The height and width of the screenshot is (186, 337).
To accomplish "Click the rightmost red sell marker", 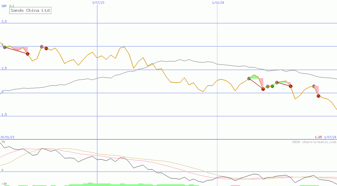I will point(318,96).
